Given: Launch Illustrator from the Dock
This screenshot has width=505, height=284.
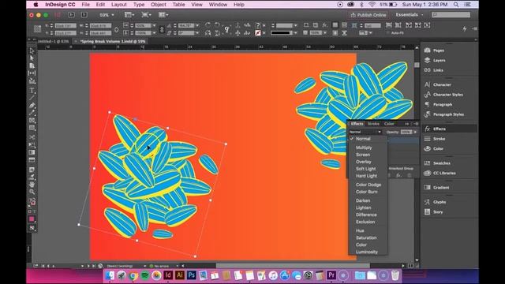Looking at the screenshot, I should pos(180,275).
